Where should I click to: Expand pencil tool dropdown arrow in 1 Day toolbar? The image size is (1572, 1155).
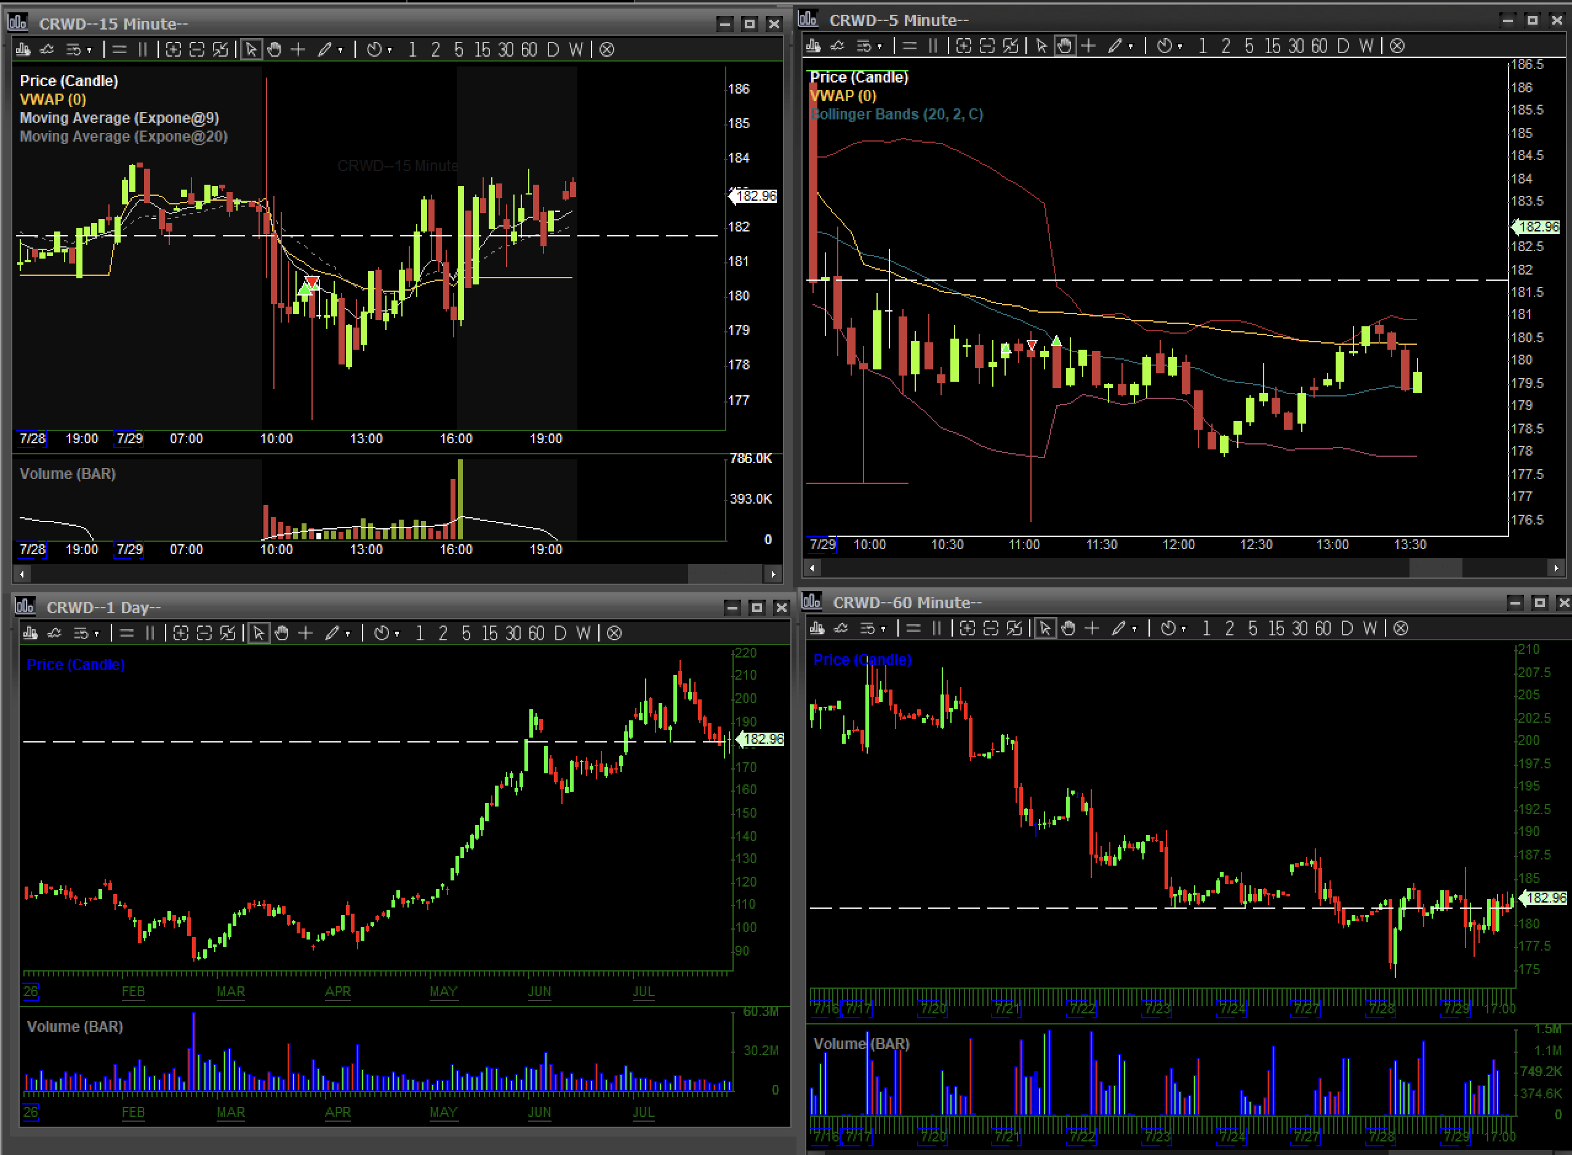347,634
